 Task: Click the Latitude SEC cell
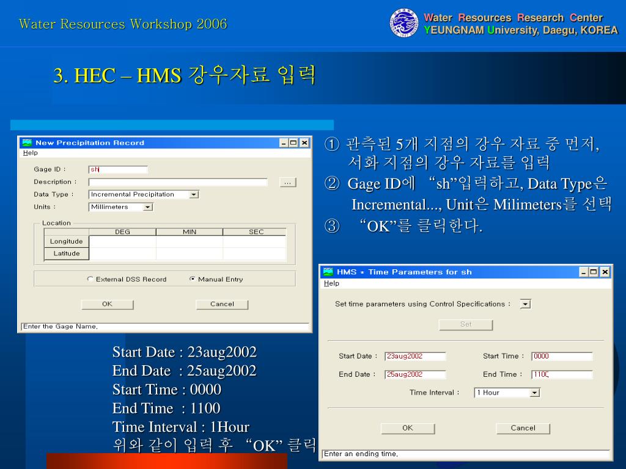255,253
